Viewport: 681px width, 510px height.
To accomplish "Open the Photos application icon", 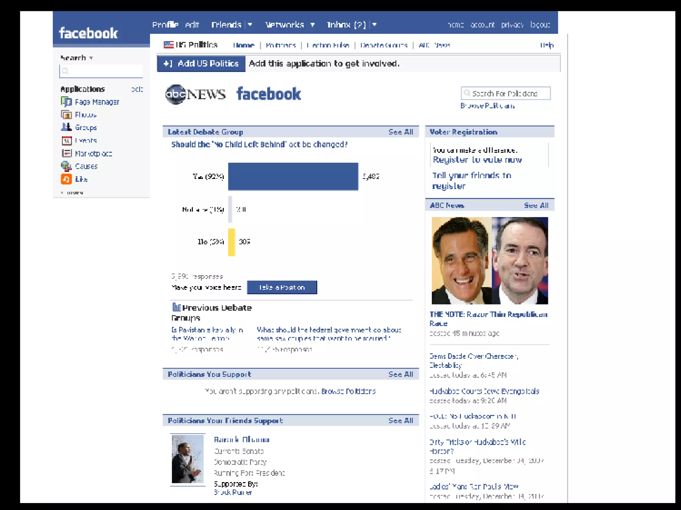I will click(x=66, y=115).
